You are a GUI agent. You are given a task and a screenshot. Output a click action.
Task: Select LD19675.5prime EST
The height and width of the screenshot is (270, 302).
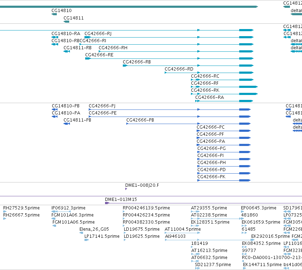click(x=142, y=229)
